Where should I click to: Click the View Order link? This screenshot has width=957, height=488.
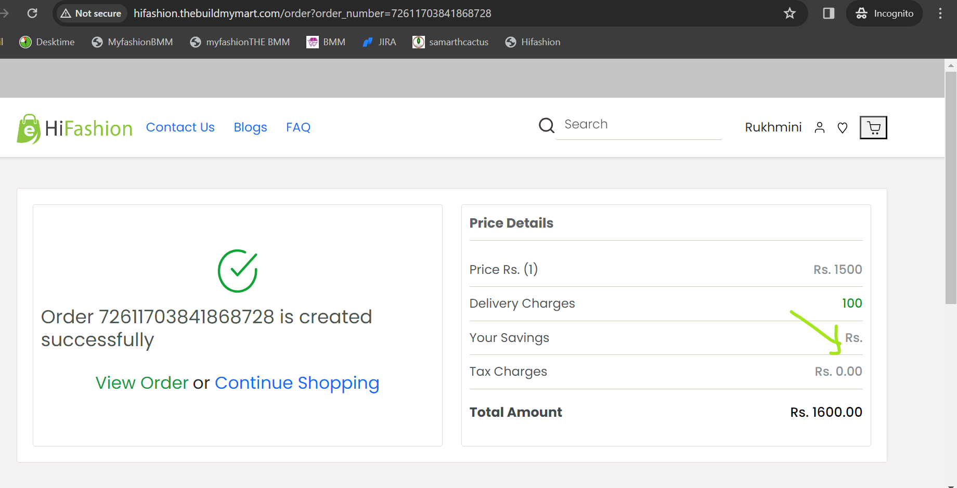click(142, 383)
